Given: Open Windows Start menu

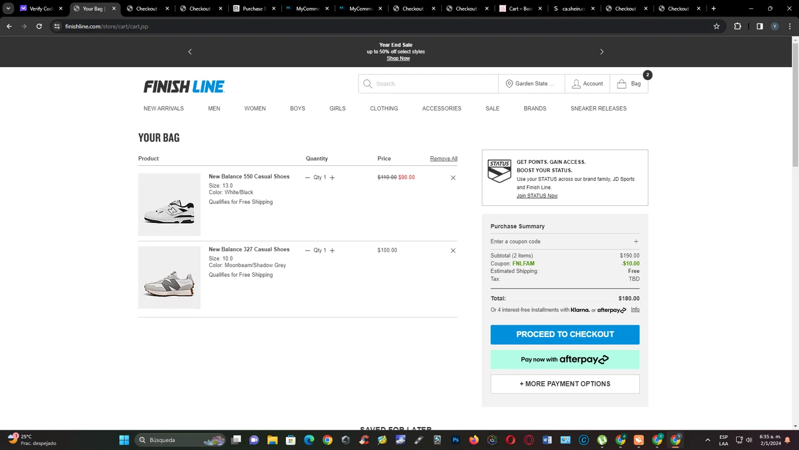Looking at the screenshot, I should [x=124, y=440].
